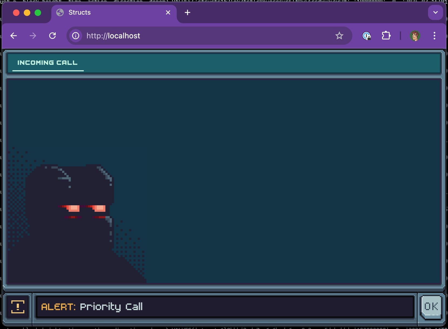The width and height of the screenshot is (448, 329).
Task: Click the OK button to dismiss alert
Action: coord(431,307)
